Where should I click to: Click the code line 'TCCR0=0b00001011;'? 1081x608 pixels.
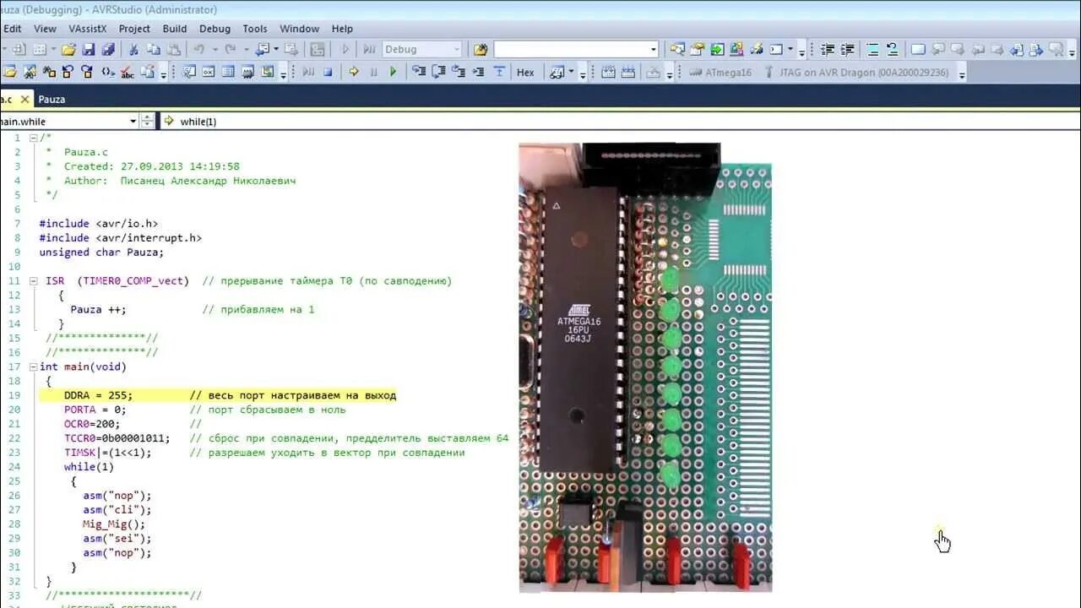click(117, 438)
